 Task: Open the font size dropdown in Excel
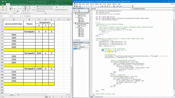tap(21, 7)
